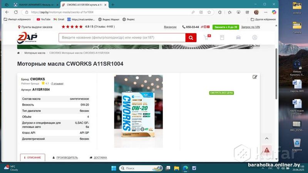Go to home via breadcrumb house icon
308x173 pixels.
click(18, 53)
